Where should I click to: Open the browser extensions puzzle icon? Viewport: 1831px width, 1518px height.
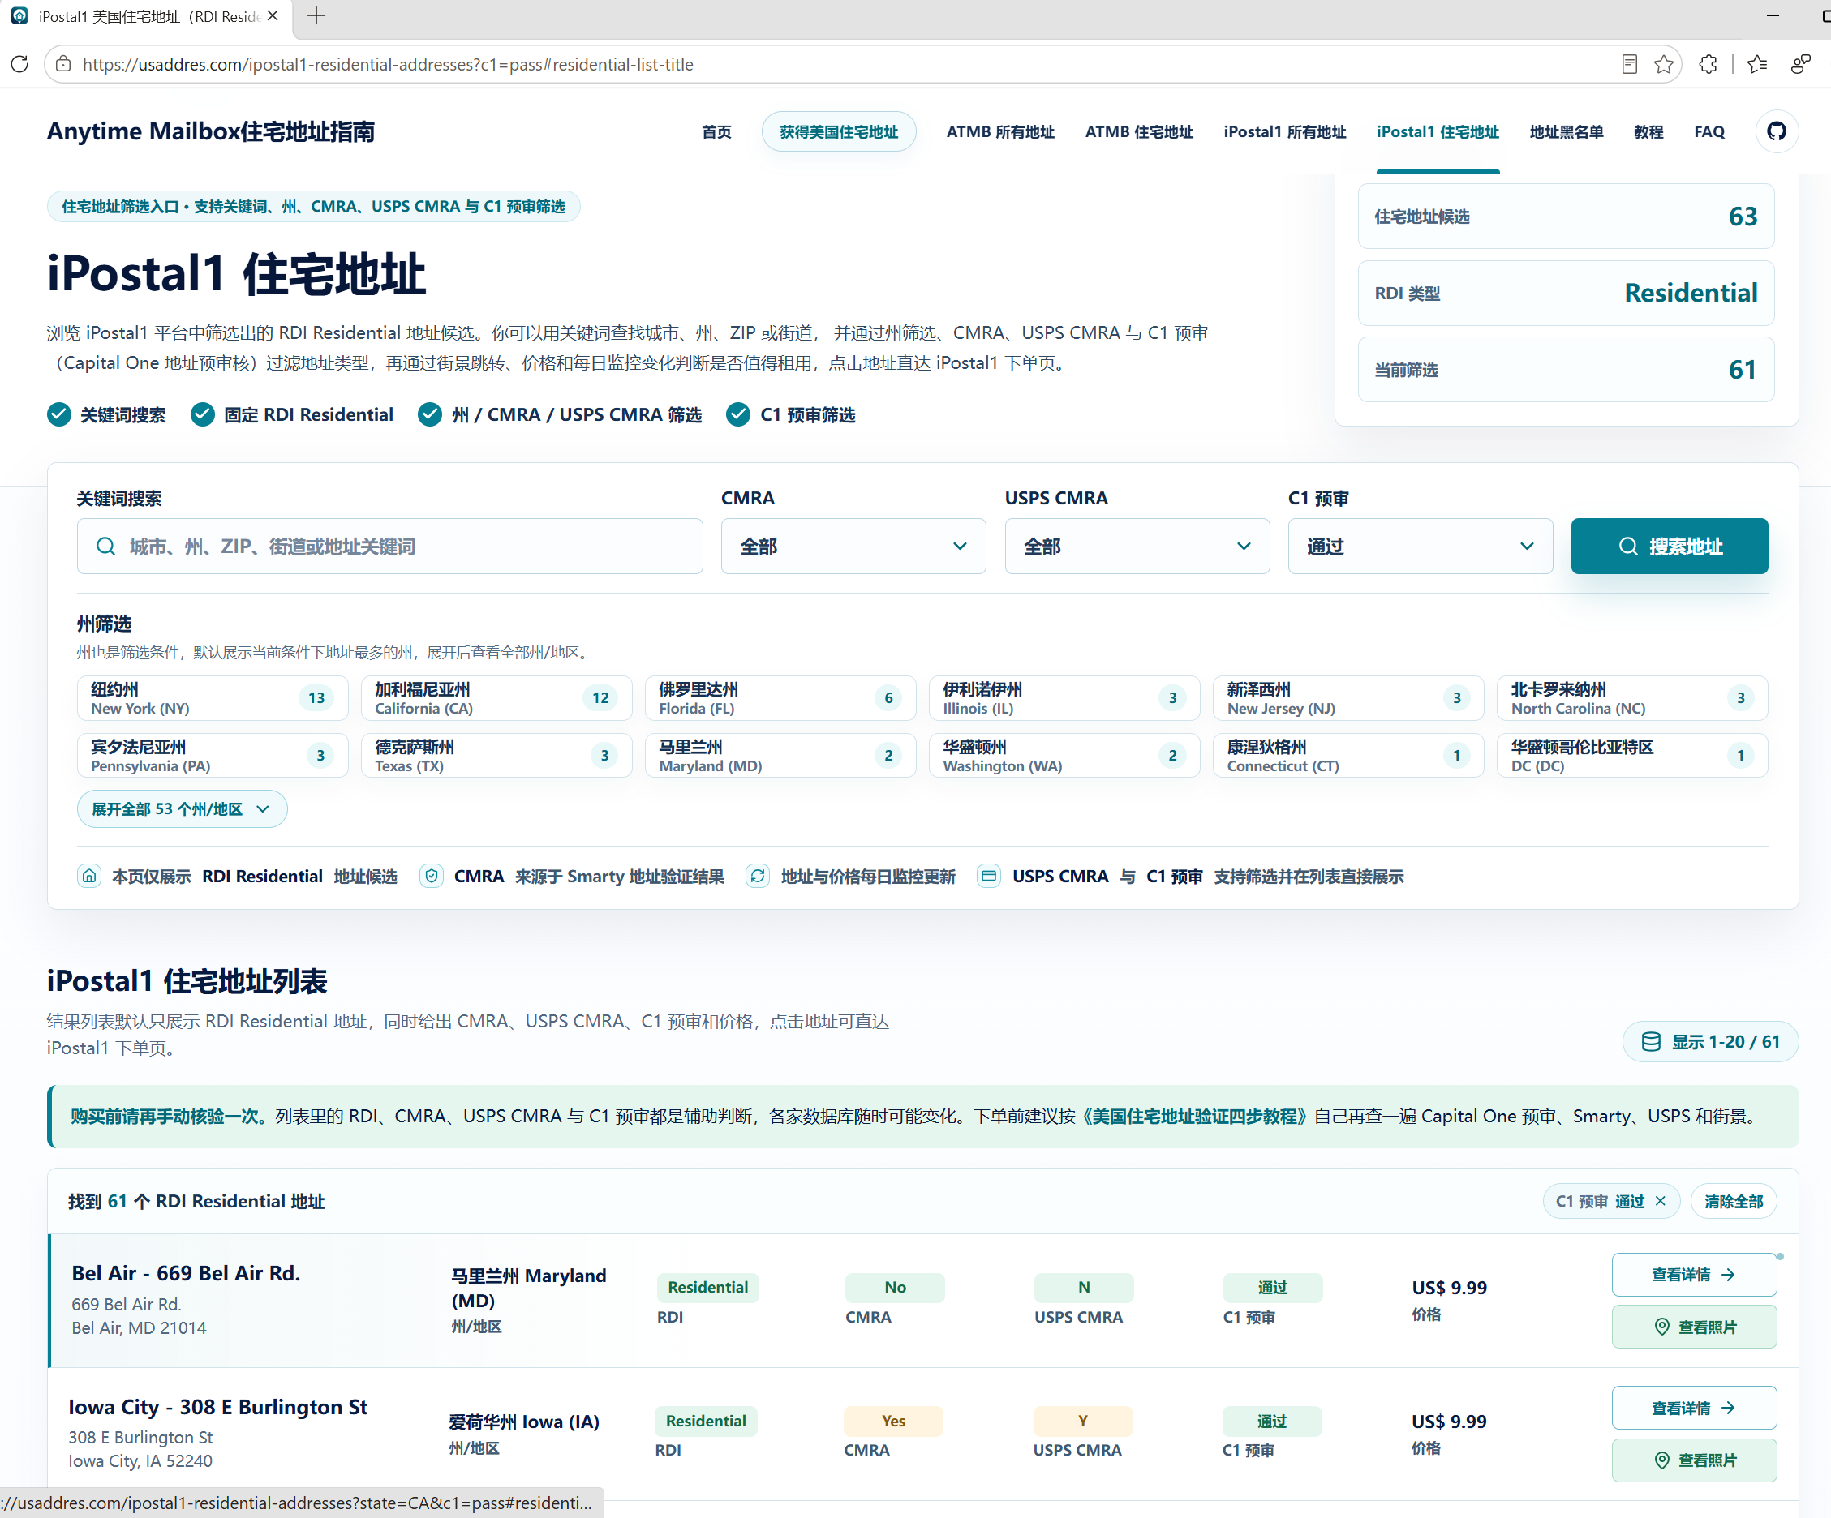coord(1708,65)
